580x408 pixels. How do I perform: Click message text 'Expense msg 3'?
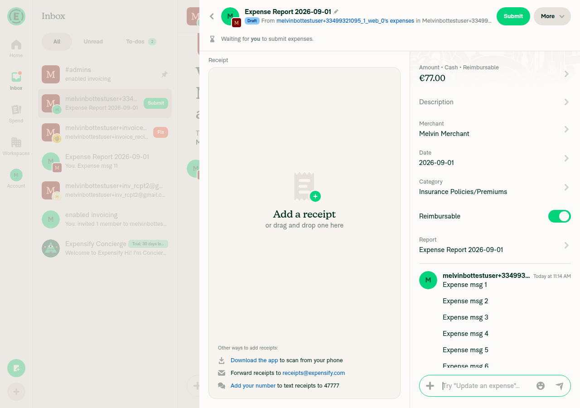tap(465, 317)
